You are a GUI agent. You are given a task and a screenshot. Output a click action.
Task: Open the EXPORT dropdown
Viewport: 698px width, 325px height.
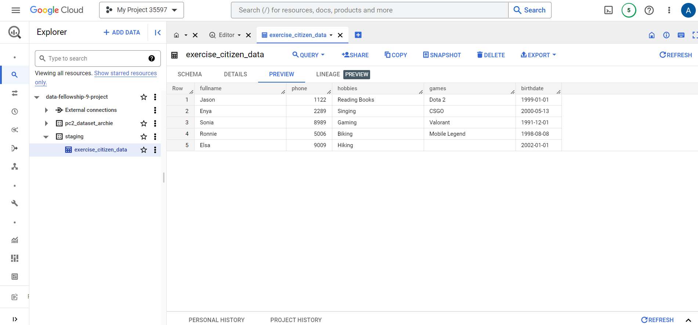click(538, 55)
